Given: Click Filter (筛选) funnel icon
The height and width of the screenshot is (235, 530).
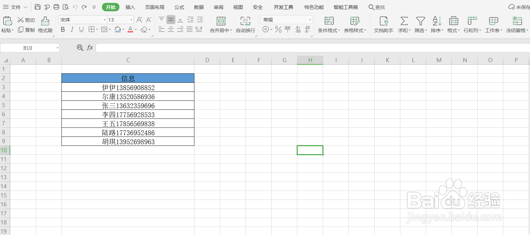Looking at the screenshot, I should tap(421, 21).
